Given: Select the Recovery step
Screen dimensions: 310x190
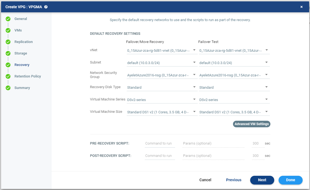Looking at the screenshot, I should tap(22, 65).
